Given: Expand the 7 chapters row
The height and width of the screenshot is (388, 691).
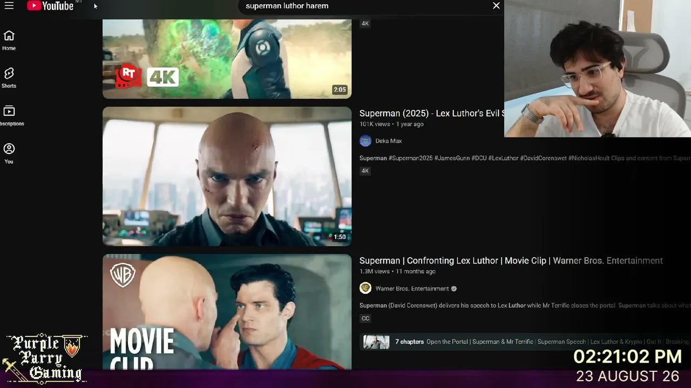Looking at the screenshot, I should (525, 342).
